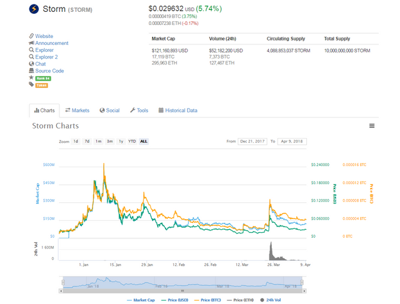Click the Storm Charts heading

pos(56,126)
